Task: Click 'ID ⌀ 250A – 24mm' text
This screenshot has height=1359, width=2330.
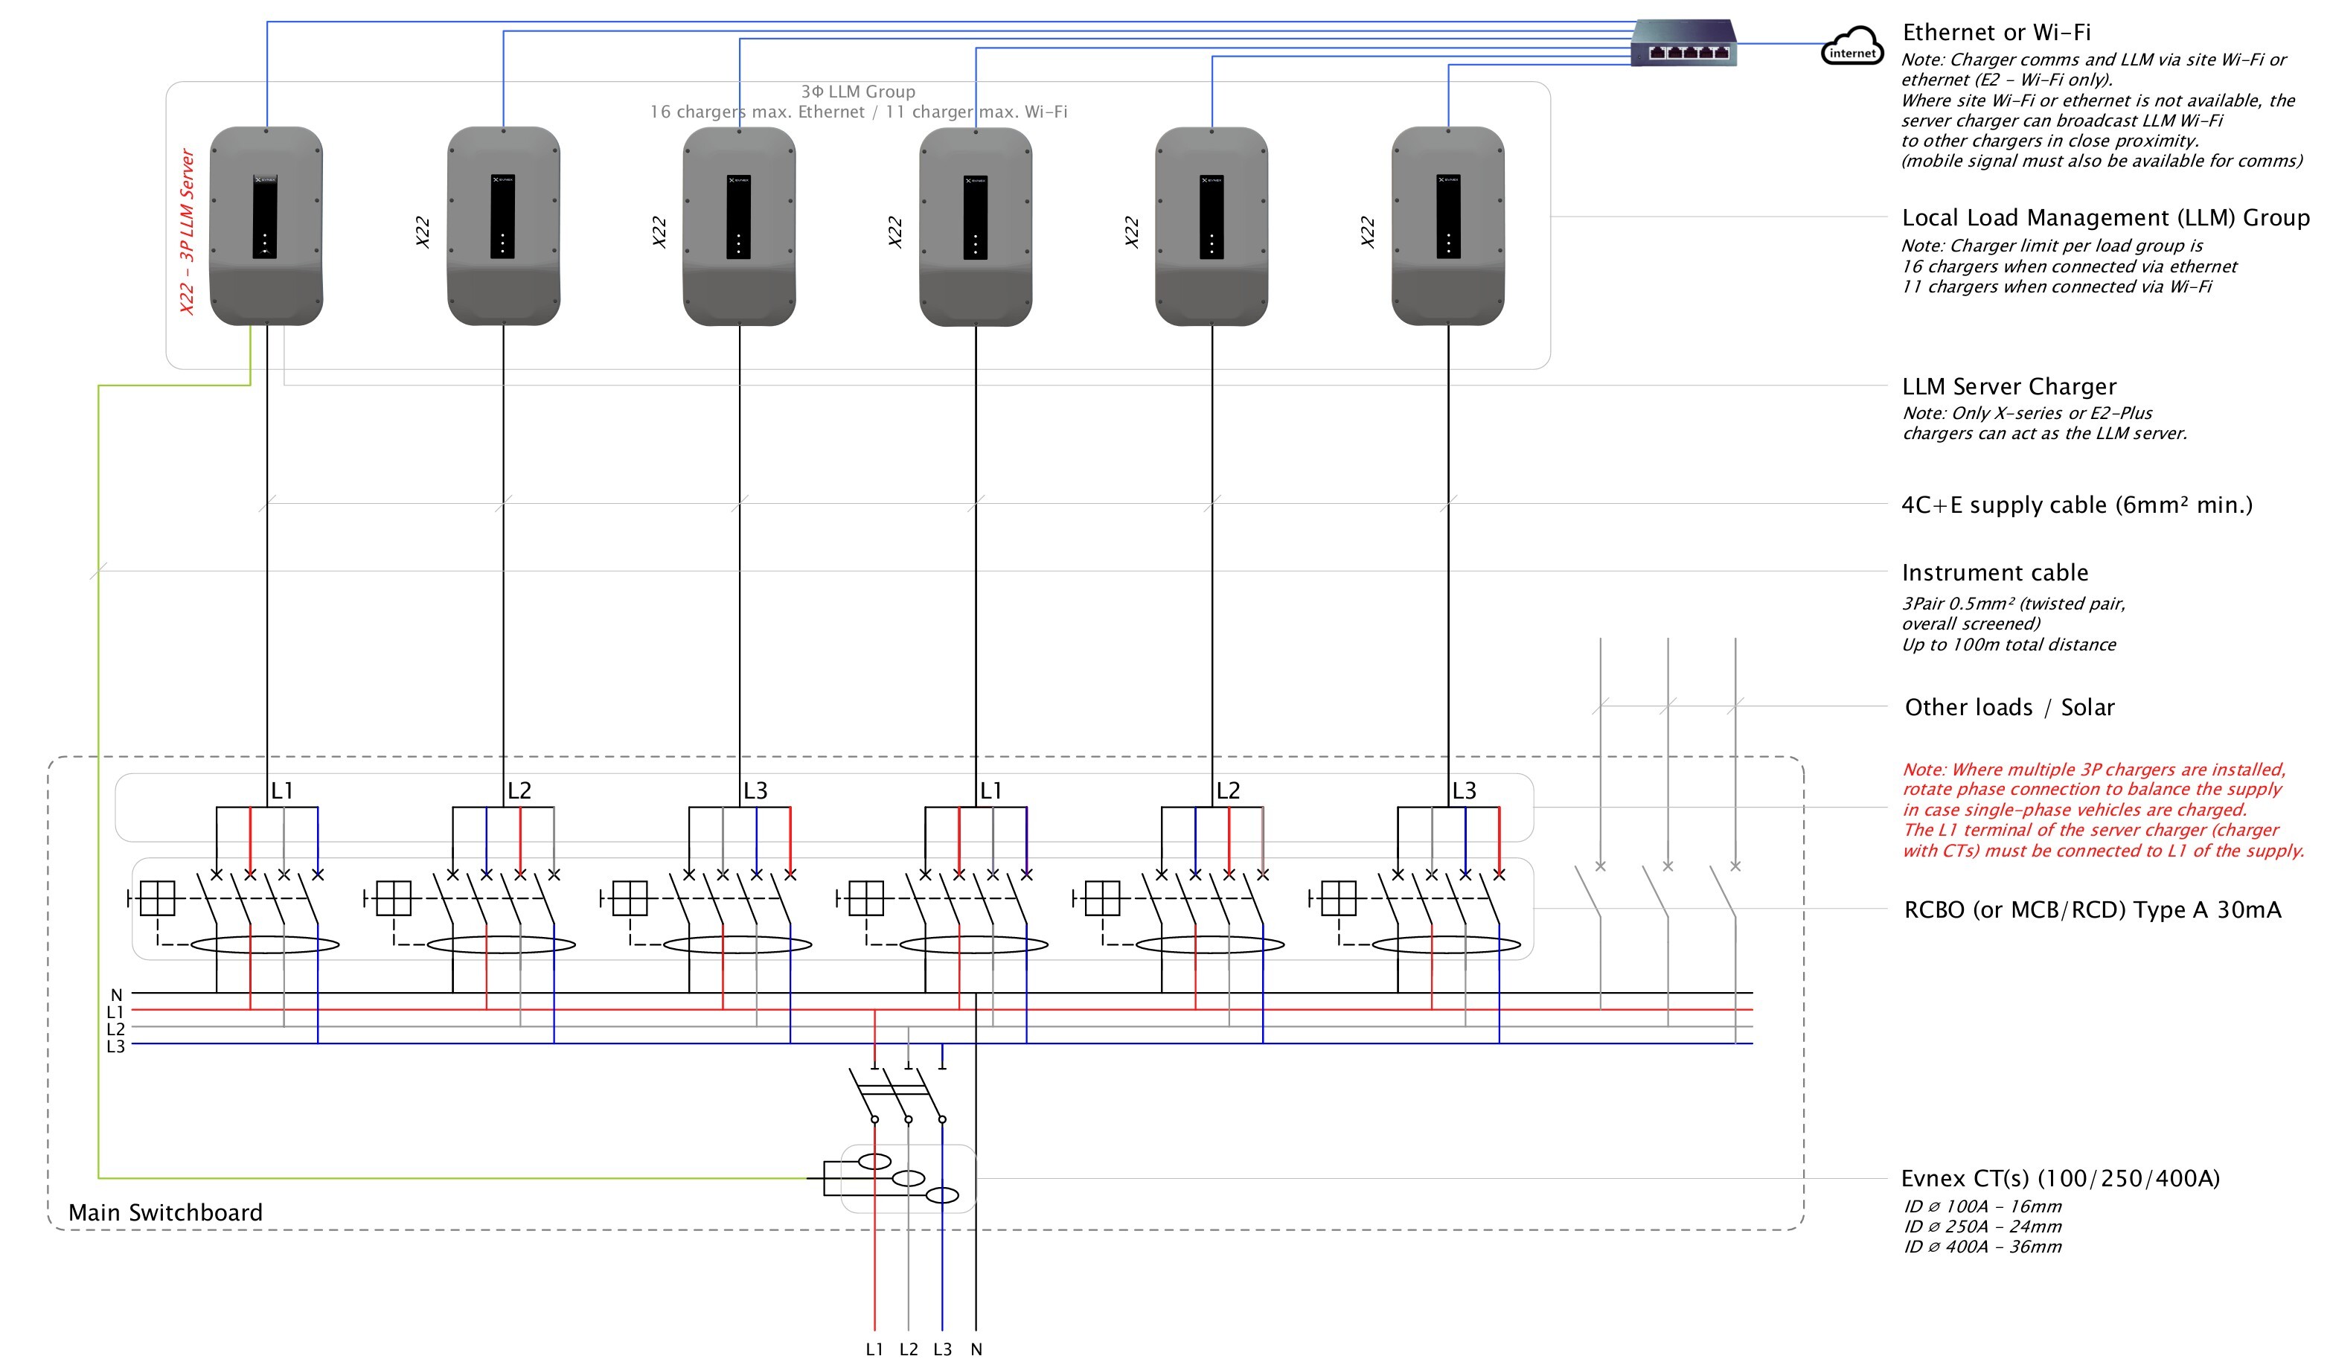Action: pyautogui.click(x=1982, y=1226)
